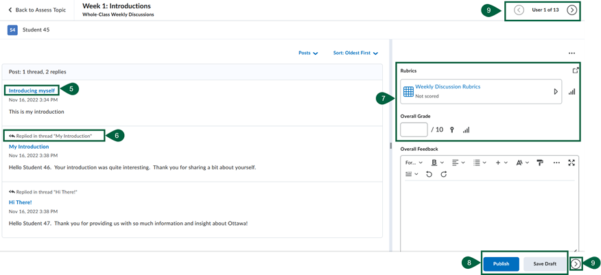Image resolution: width=601 pixels, height=275 pixels.
Task: Click the rubric statistics icon
Action: coord(571,92)
